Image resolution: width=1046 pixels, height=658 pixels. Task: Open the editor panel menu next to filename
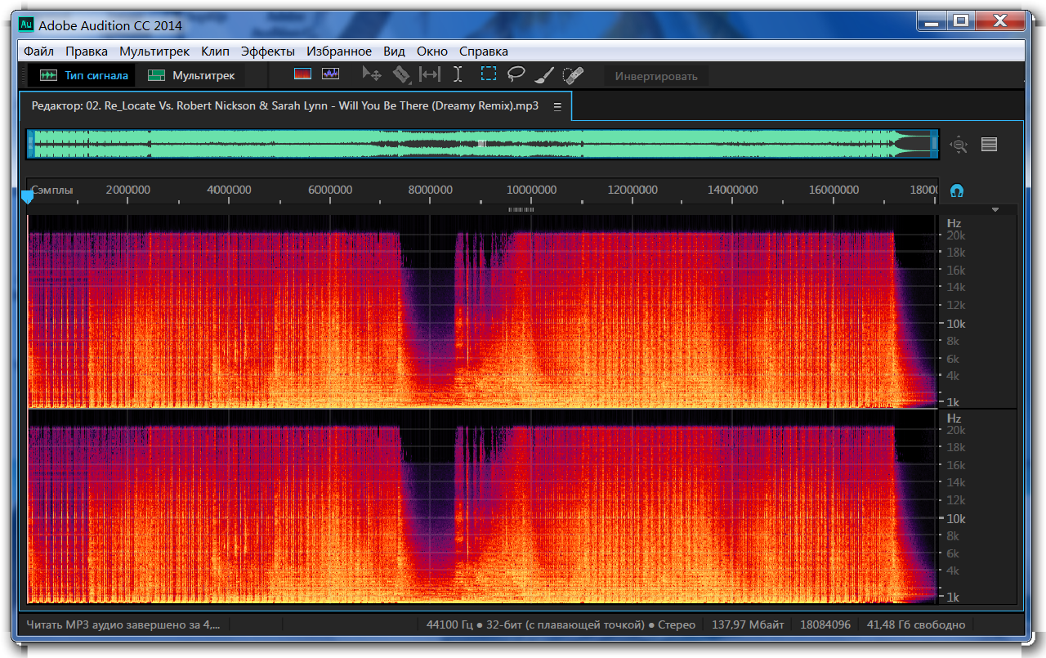pyautogui.click(x=557, y=106)
